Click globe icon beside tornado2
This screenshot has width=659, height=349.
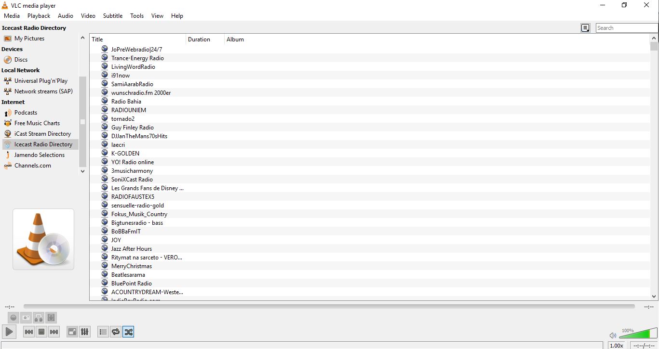tap(105, 118)
